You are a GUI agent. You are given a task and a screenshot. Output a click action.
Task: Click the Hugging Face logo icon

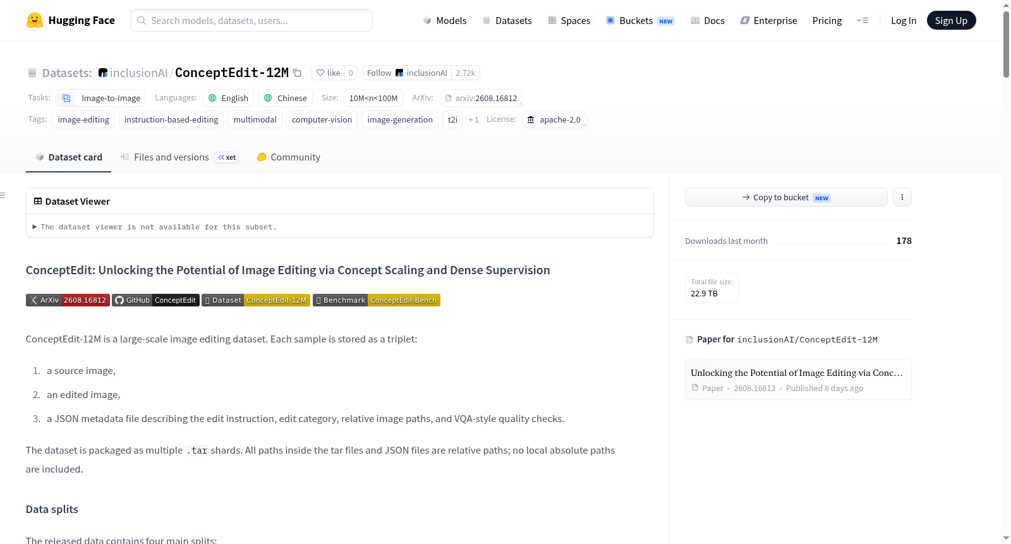click(35, 20)
